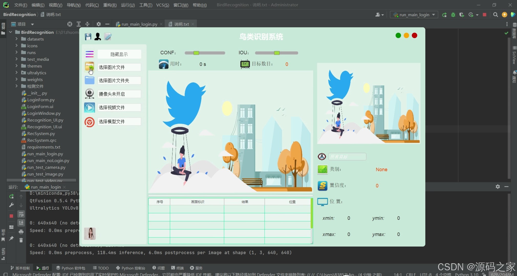Click the notepad edit icon in the app header
Viewport: 517px width, 276px height.
click(108, 37)
